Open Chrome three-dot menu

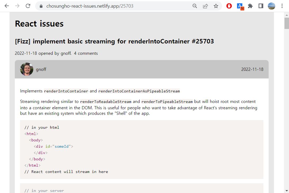click(282, 6)
